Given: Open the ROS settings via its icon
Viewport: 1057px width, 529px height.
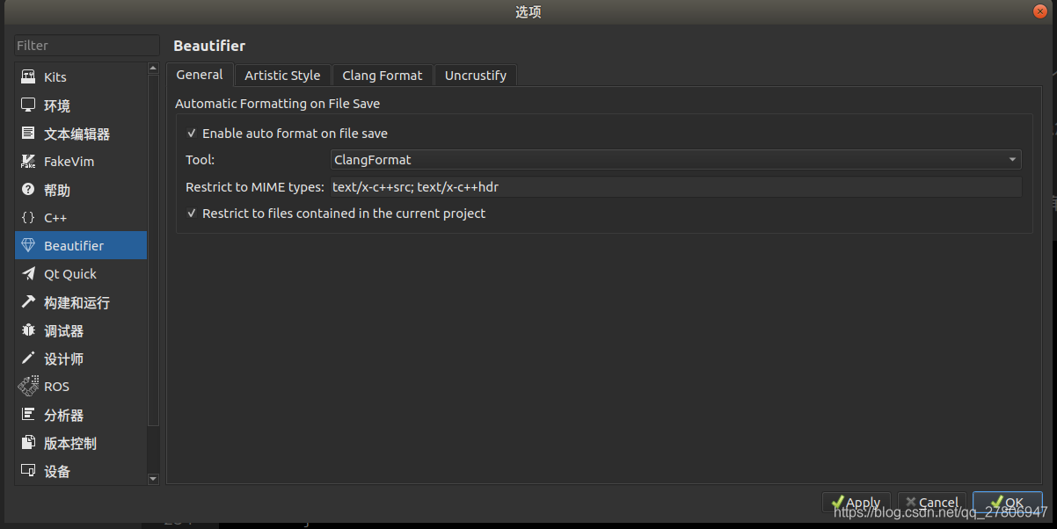Looking at the screenshot, I should (27, 386).
